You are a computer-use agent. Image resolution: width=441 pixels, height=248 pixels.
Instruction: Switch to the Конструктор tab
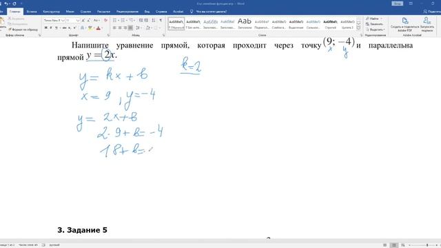(51, 12)
